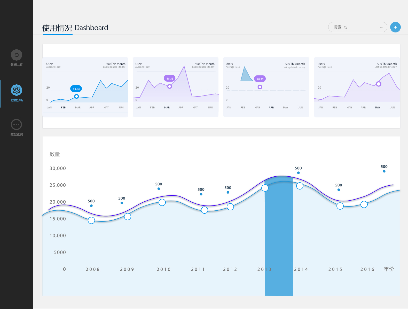Select JUN in the second Users card
The image size is (408, 309).
[x=210, y=108]
